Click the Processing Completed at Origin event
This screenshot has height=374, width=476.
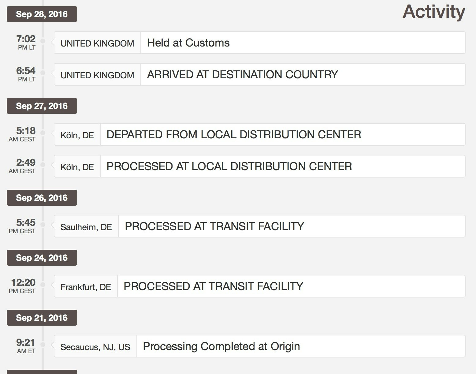coord(221,346)
